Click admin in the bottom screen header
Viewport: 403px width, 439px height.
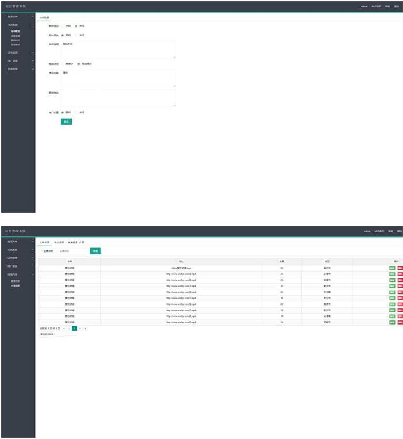(367, 231)
